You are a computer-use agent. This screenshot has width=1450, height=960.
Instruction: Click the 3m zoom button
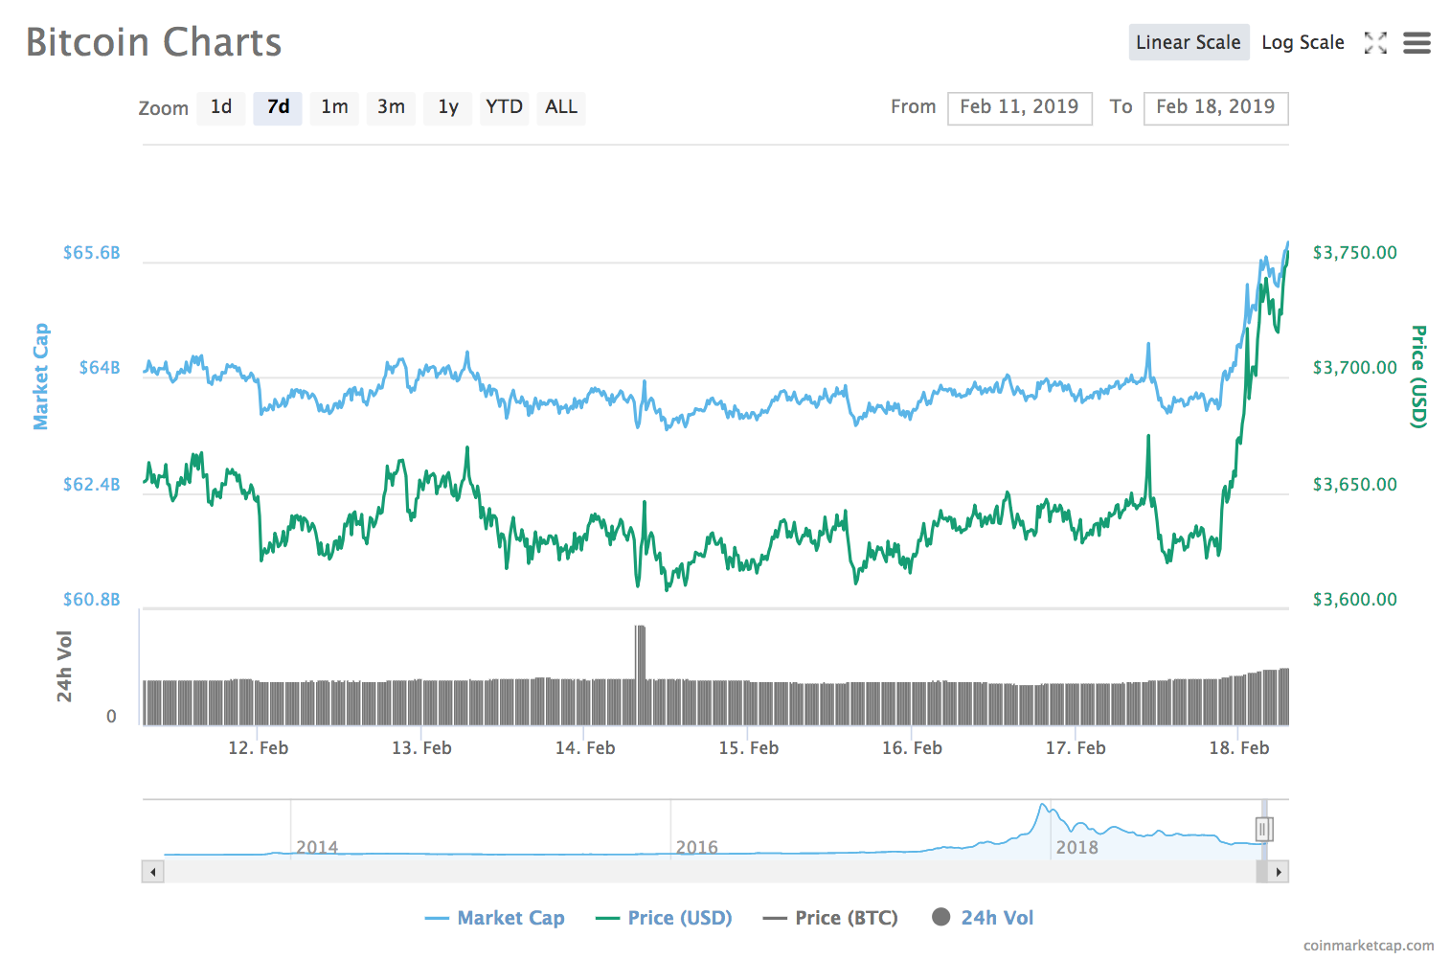click(x=391, y=107)
